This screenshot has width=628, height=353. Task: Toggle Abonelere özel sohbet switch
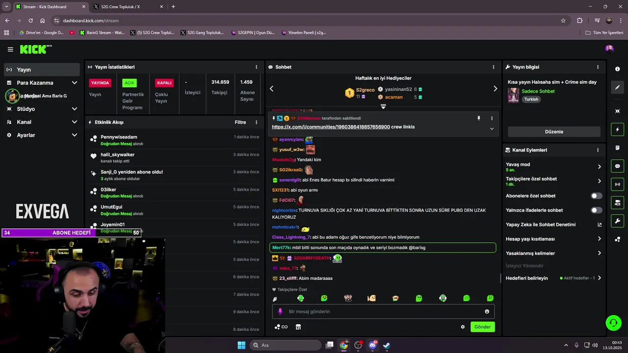pyautogui.click(x=596, y=196)
